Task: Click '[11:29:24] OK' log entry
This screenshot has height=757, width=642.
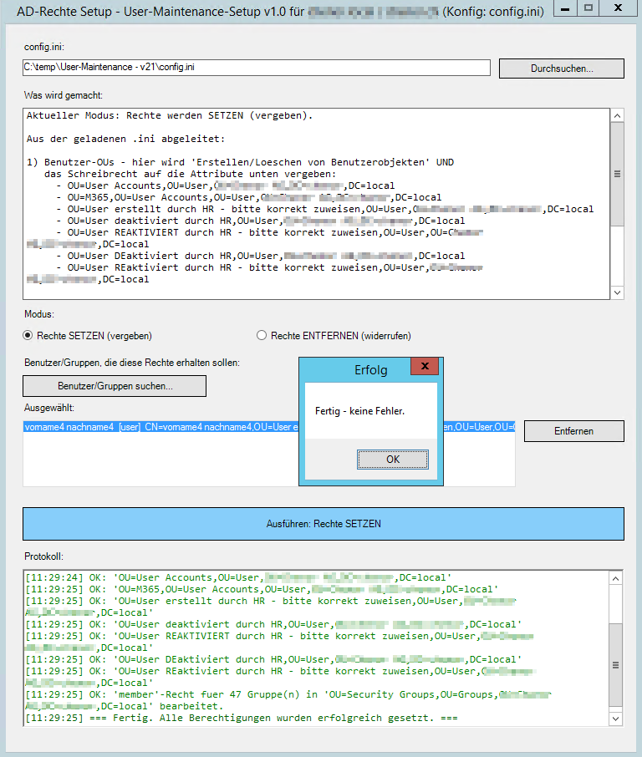Action: 238,577
